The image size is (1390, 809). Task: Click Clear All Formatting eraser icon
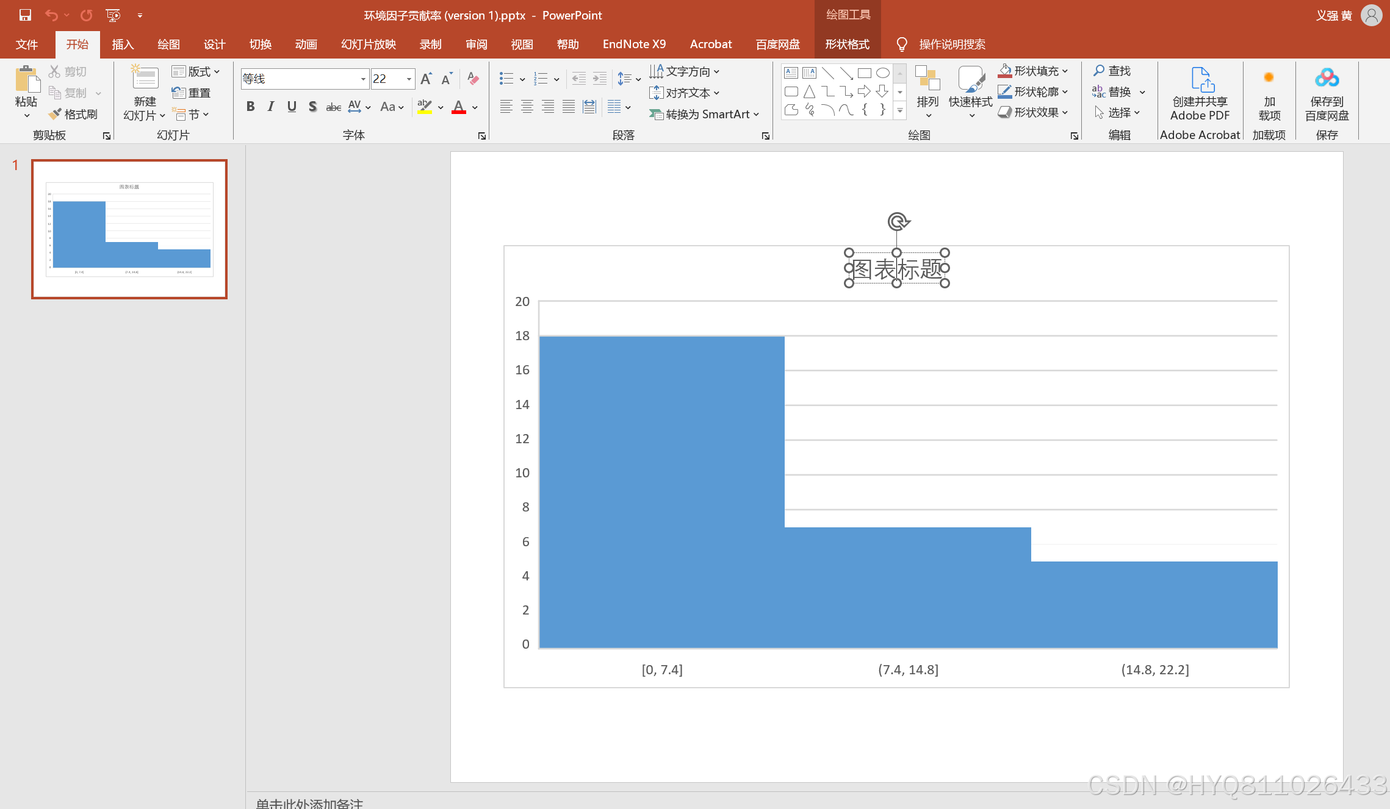pyautogui.click(x=473, y=79)
